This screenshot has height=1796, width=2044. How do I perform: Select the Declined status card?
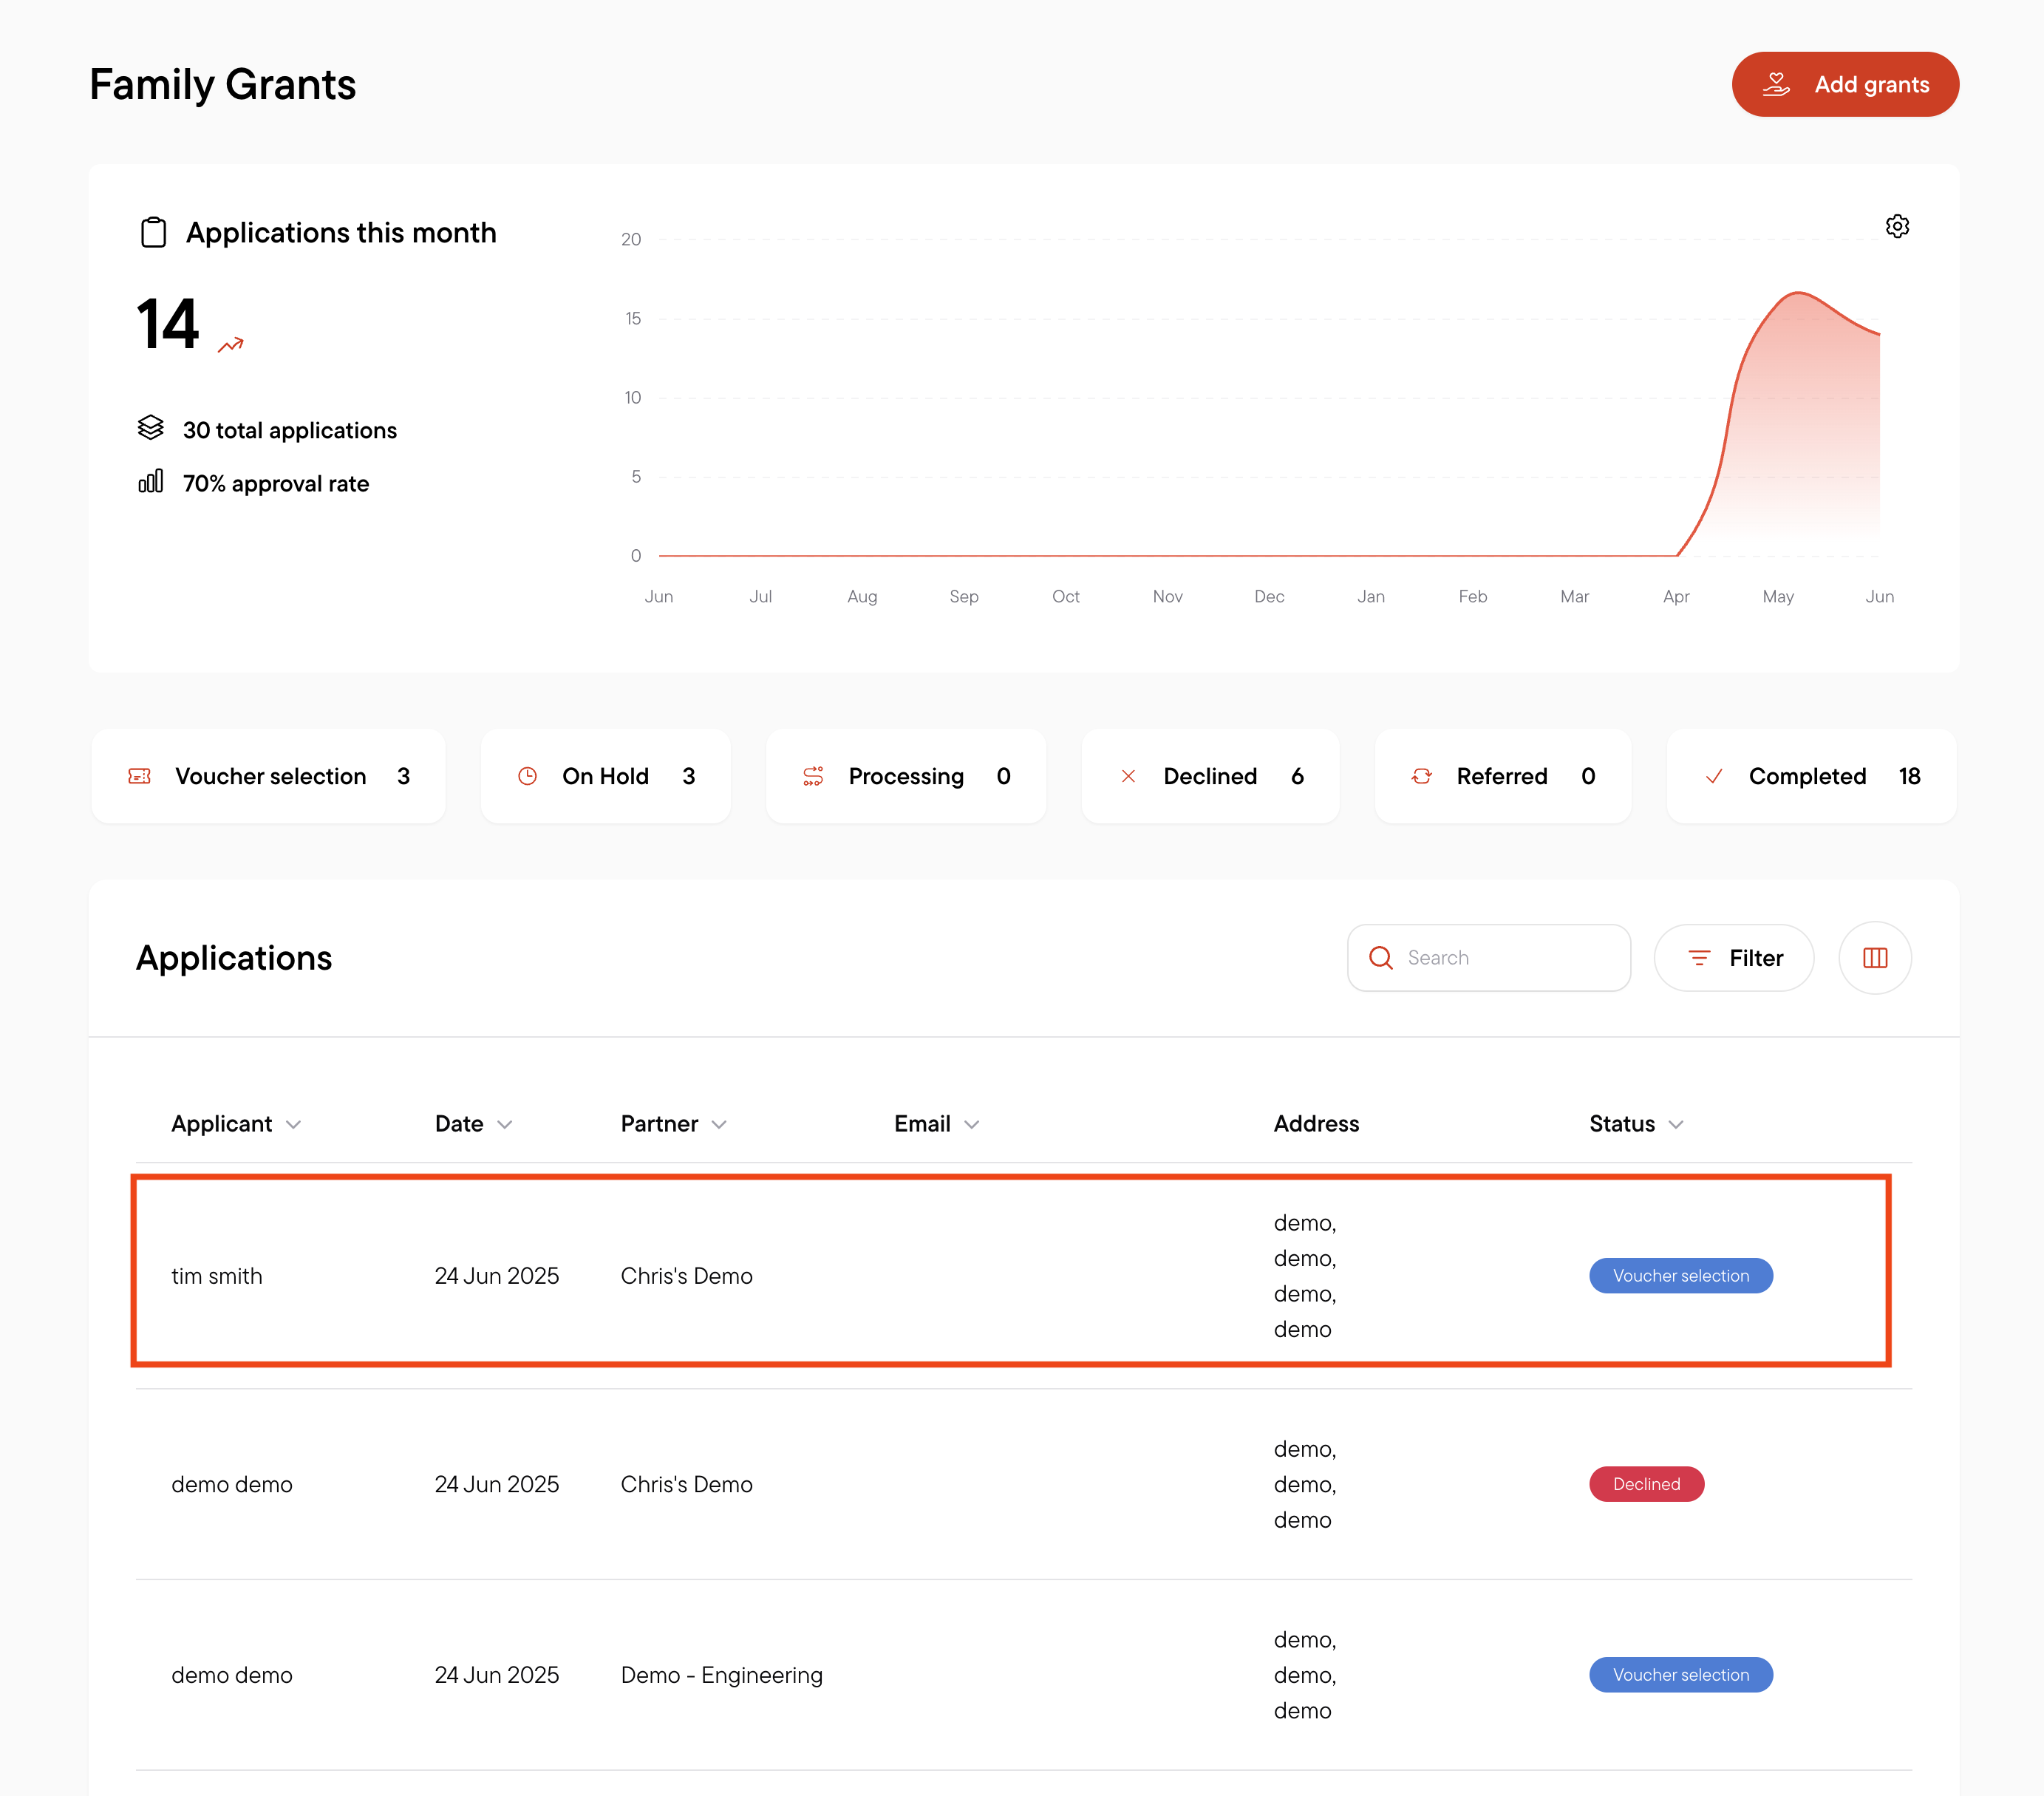1210,776
